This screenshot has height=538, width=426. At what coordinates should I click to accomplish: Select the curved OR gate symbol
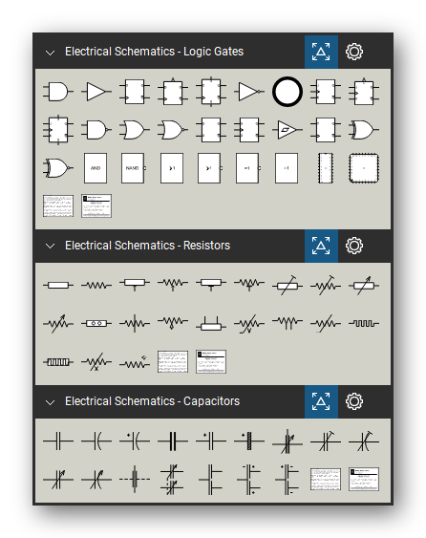pos(135,130)
